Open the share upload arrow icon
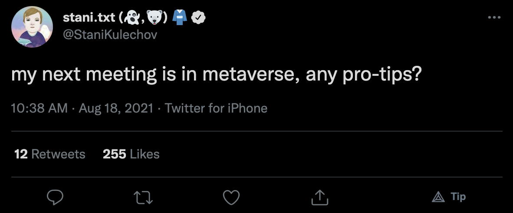This screenshot has width=513, height=213. pos(319,197)
